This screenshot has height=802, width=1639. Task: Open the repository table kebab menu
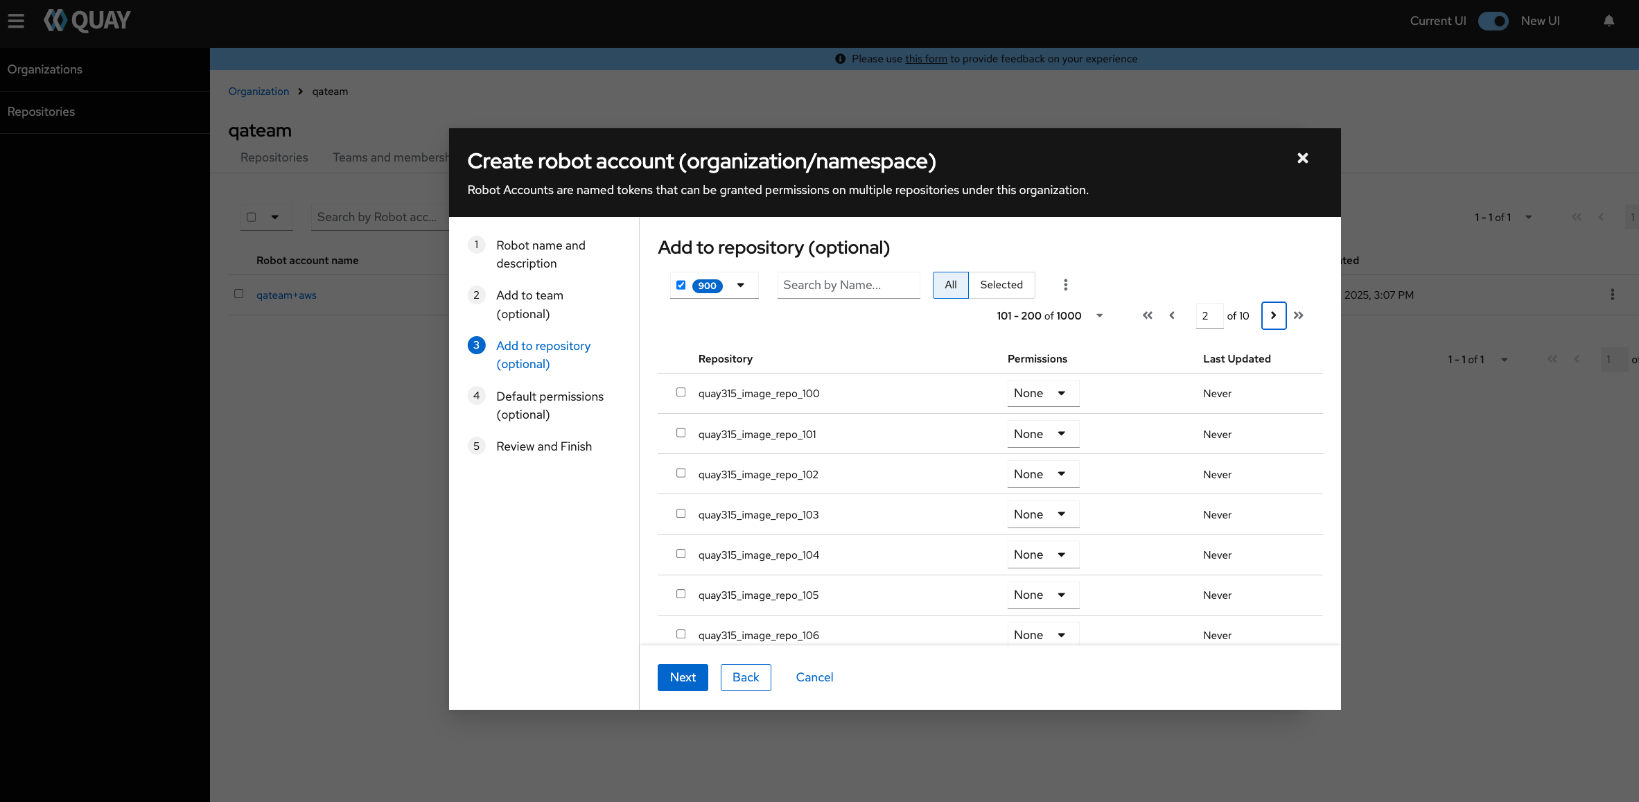(x=1065, y=285)
